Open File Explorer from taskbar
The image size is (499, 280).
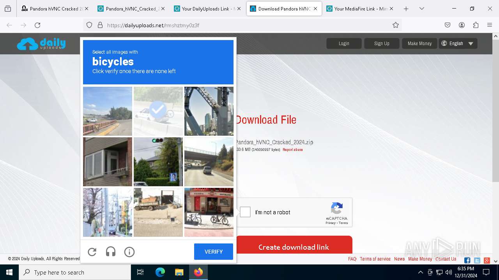point(179,272)
